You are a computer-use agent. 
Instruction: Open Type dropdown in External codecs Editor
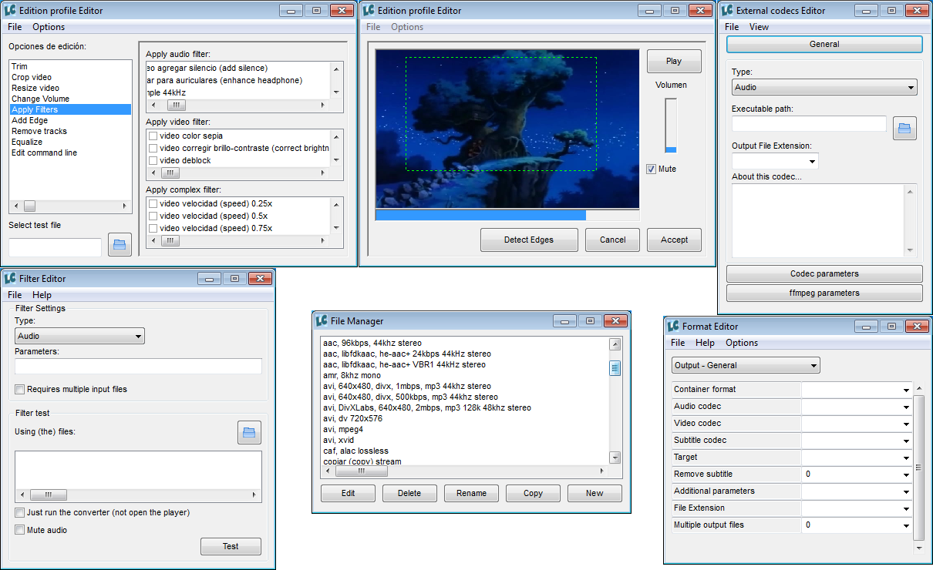click(824, 87)
